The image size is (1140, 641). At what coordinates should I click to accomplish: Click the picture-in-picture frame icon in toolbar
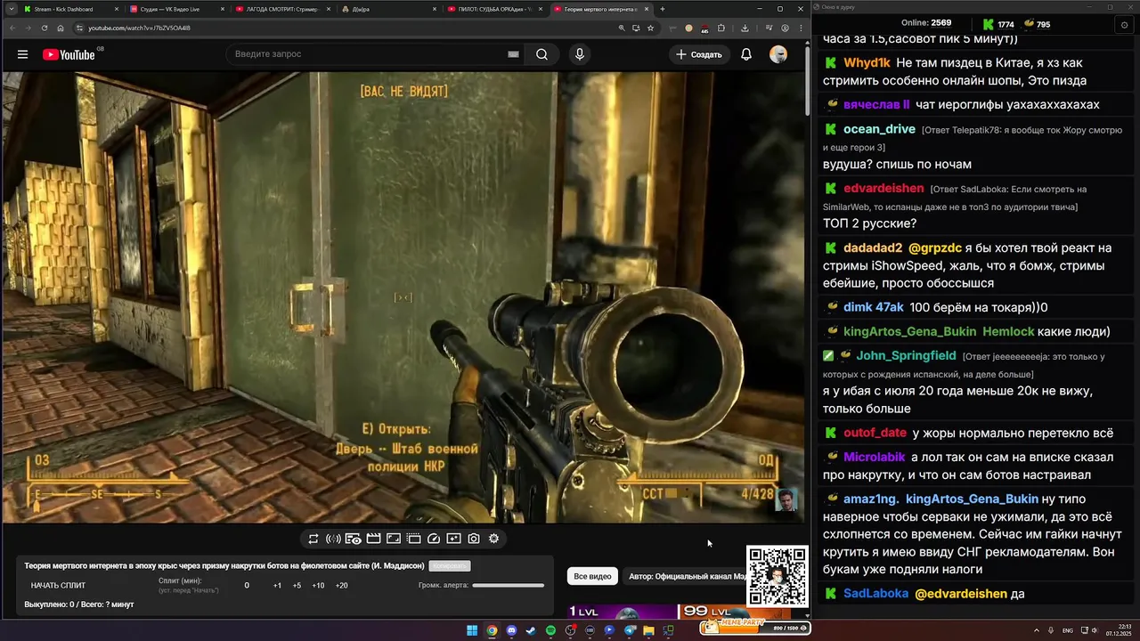coord(394,539)
